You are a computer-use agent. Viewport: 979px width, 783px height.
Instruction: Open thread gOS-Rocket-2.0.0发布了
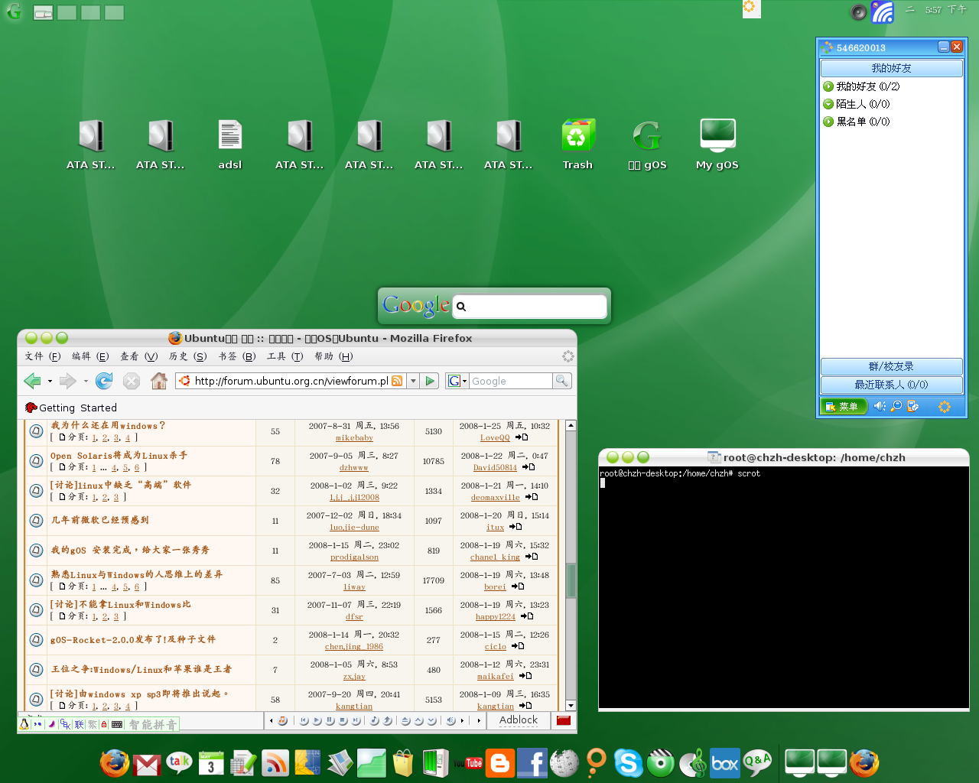(133, 639)
